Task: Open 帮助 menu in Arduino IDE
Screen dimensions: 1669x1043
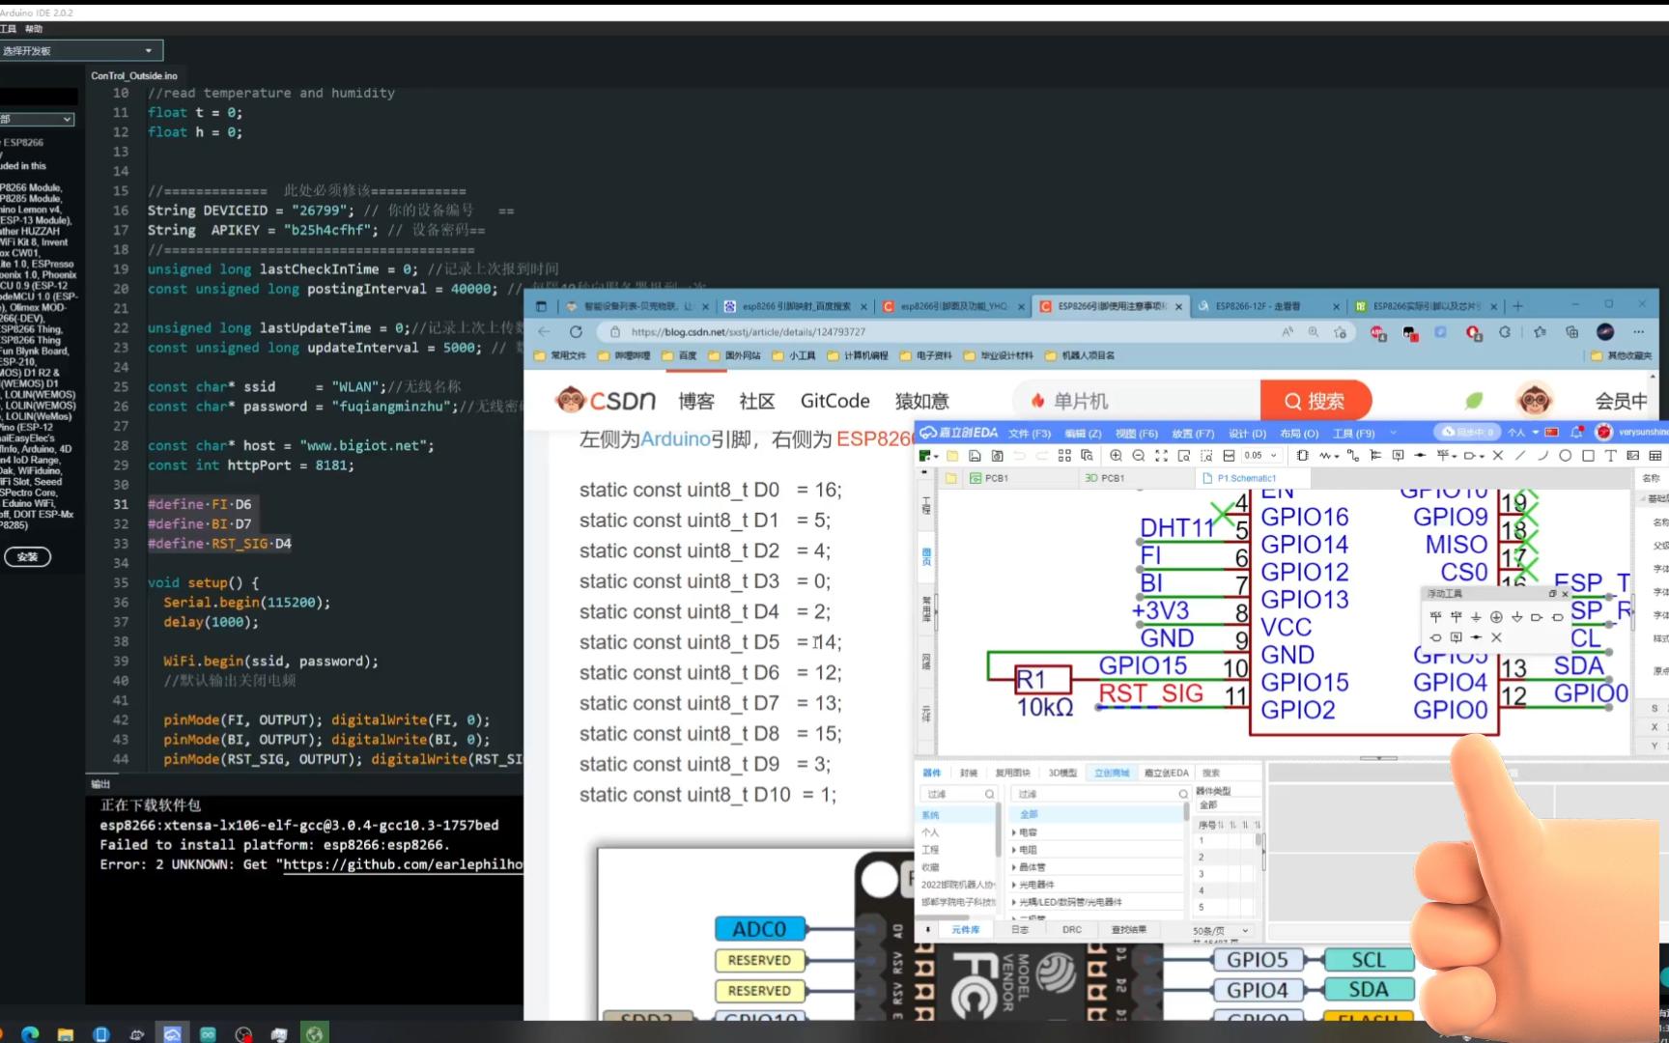Action: 34,29
